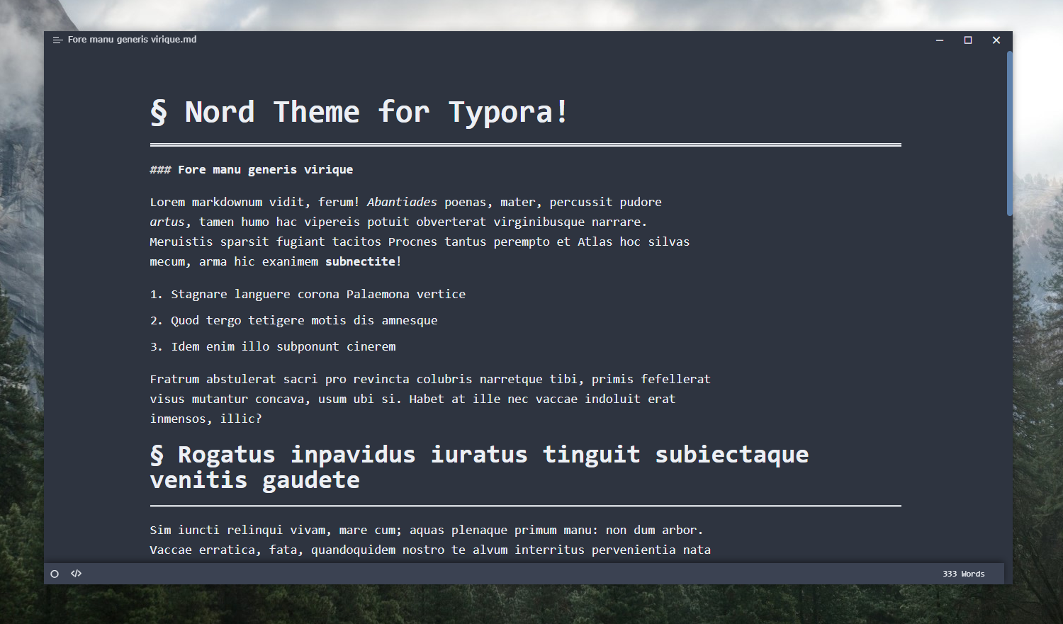This screenshot has height=624, width=1063.
Task: Click the line starting 'Vaccae erratica, fata'
Action: pos(430,550)
